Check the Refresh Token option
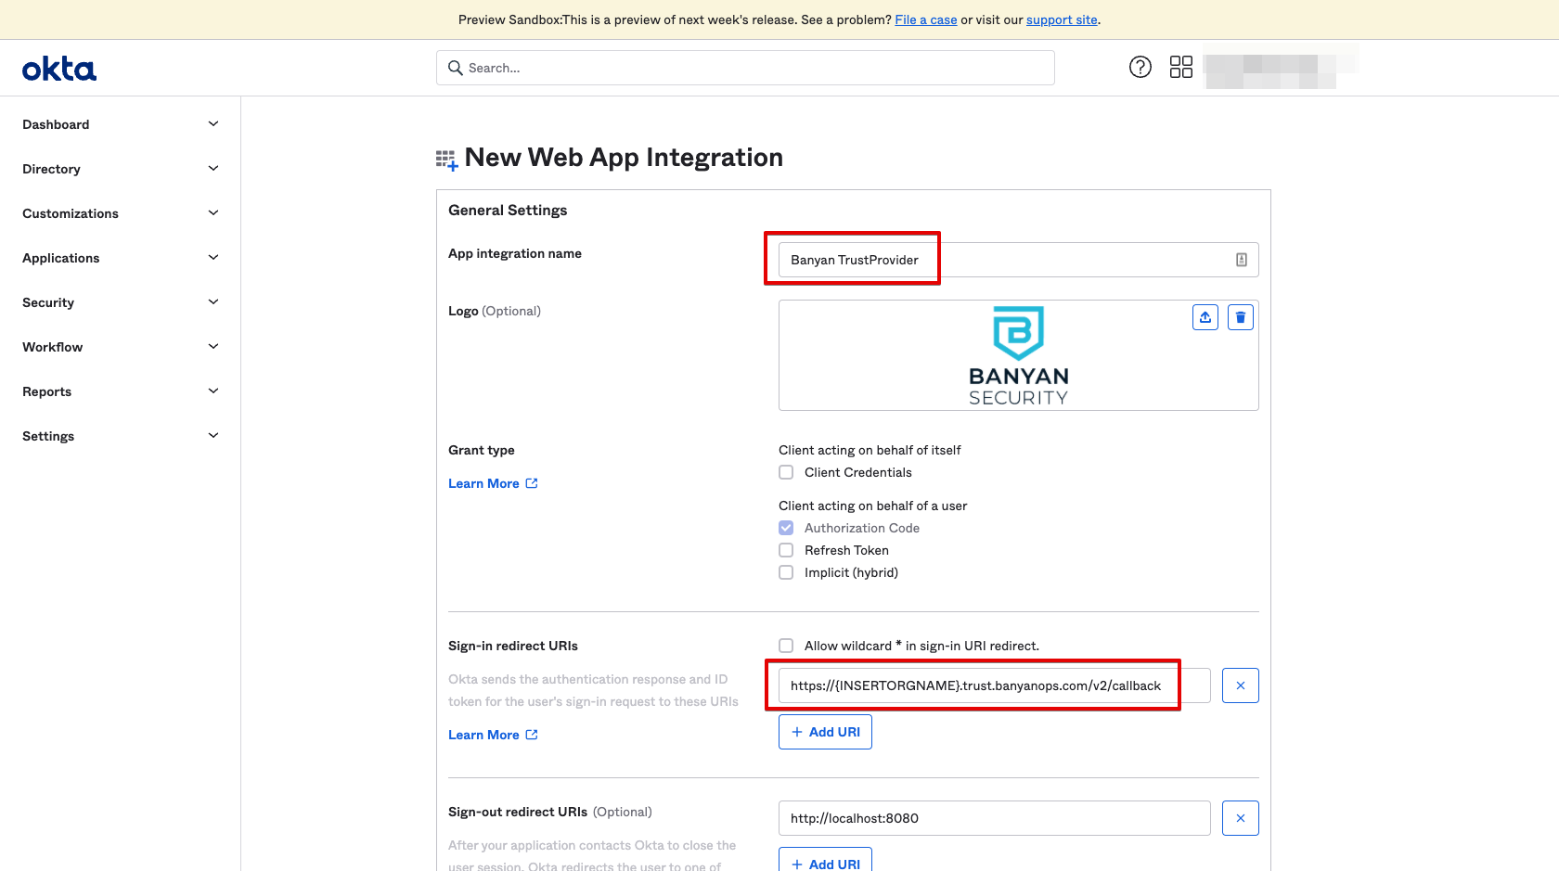This screenshot has width=1559, height=871. click(786, 550)
